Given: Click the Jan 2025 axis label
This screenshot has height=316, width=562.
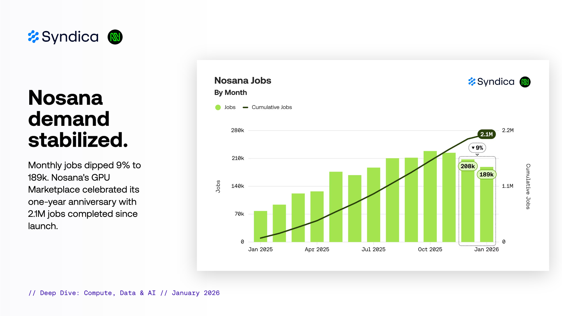Looking at the screenshot, I should coord(260,249).
